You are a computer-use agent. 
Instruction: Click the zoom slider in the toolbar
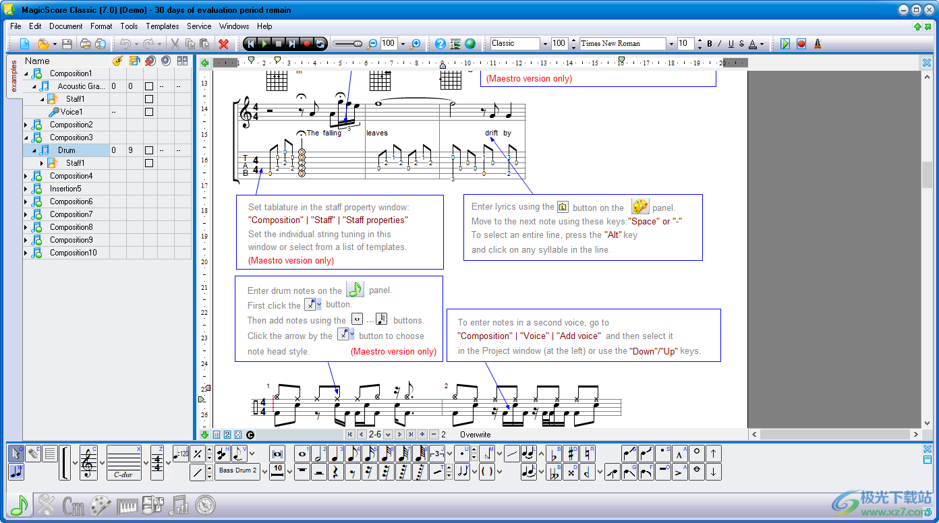(x=347, y=44)
